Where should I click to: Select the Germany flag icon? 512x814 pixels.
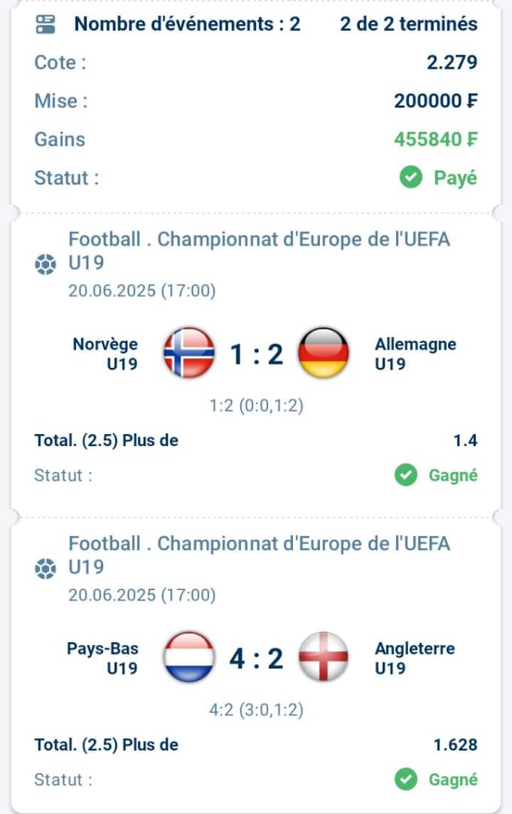pos(323,353)
